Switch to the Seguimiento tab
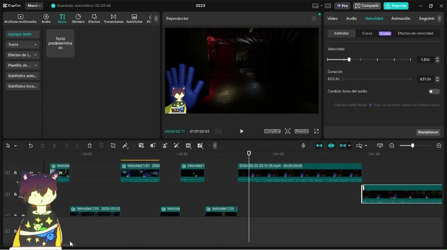The height and width of the screenshot is (250, 447). [x=427, y=18]
